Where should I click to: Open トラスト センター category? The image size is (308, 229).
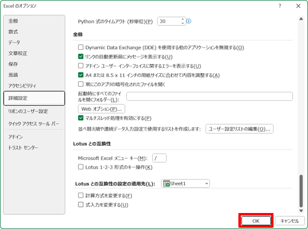pyautogui.click(x=34, y=148)
